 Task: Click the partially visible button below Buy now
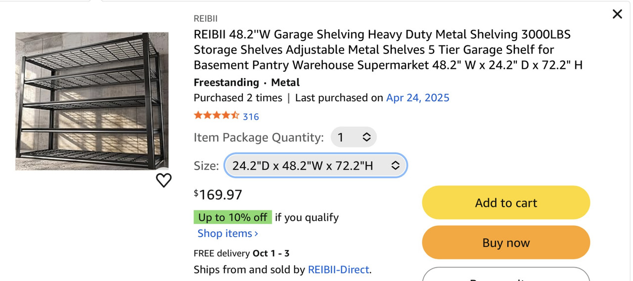[x=506, y=276]
